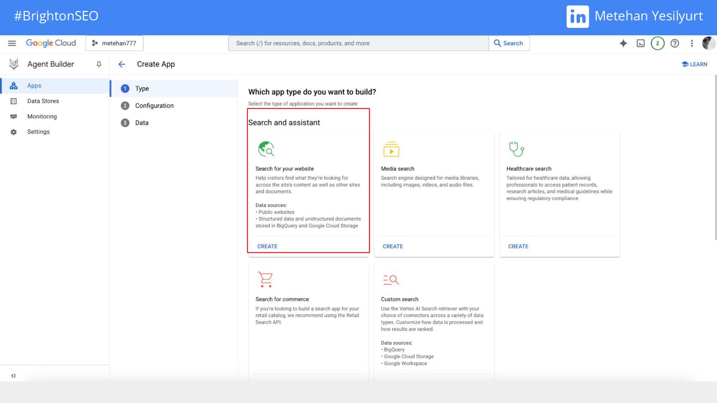Click the Search for commerce card title
Screen dimensions: 717x403
tap(282, 299)
